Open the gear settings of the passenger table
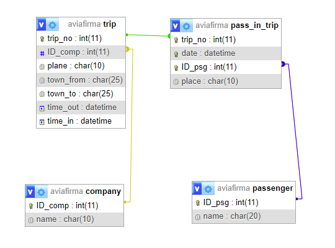 (208, 189)
